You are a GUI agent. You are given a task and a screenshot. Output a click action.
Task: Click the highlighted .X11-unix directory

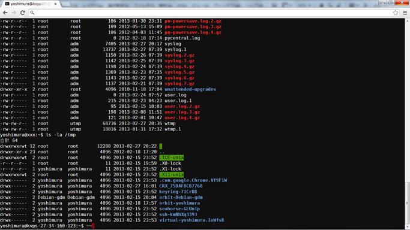172,175
